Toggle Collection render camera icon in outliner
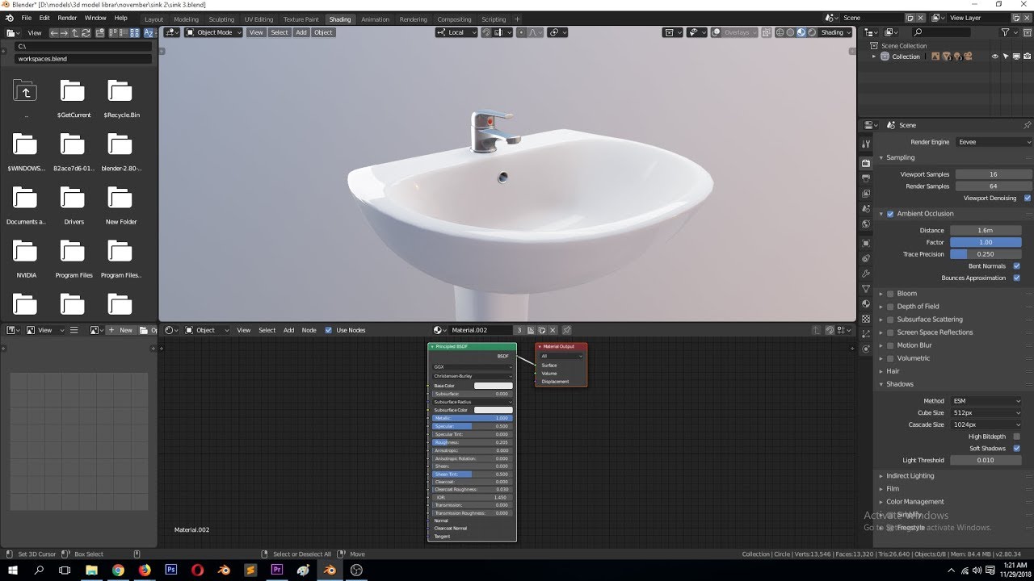Screen dimensions: 1034x581 click(x=1027, y=56)
